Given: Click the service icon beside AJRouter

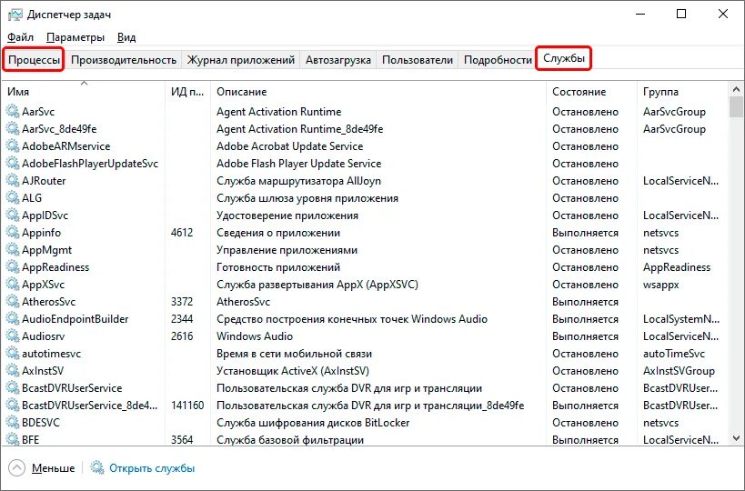Looking at the screenshot, I should point(13,181).
